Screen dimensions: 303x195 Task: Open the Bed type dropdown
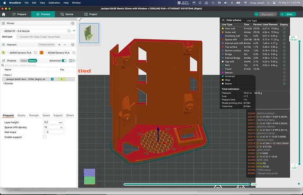point(46,37)
